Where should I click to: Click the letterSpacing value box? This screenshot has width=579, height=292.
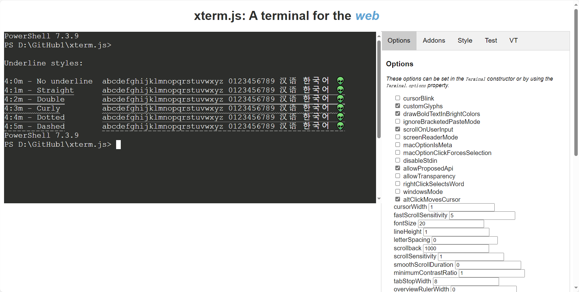(x=464, y=240)
